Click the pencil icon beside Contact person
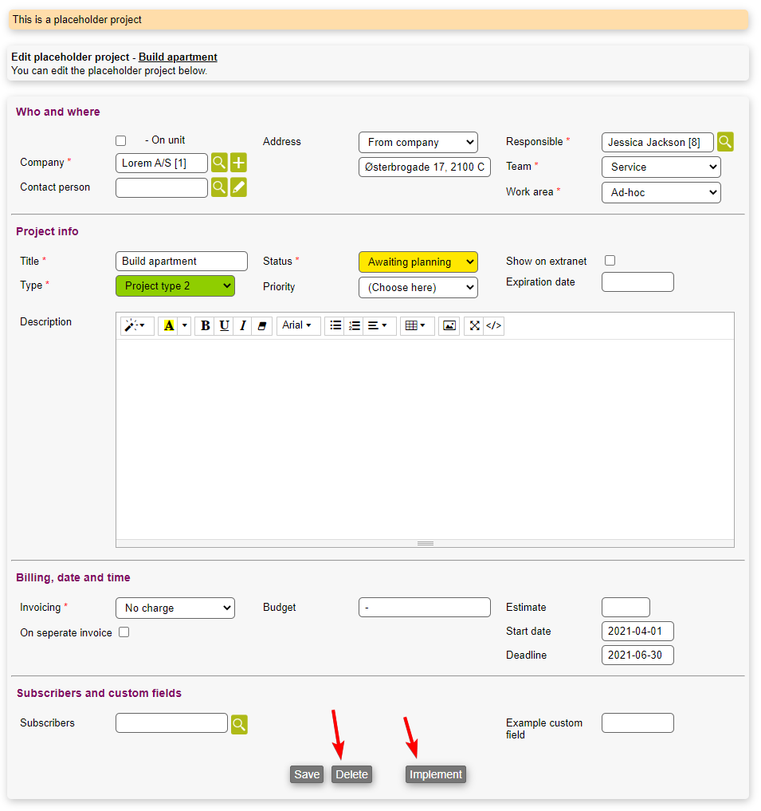Screen dimensions: 761x811 coord(238,188)
